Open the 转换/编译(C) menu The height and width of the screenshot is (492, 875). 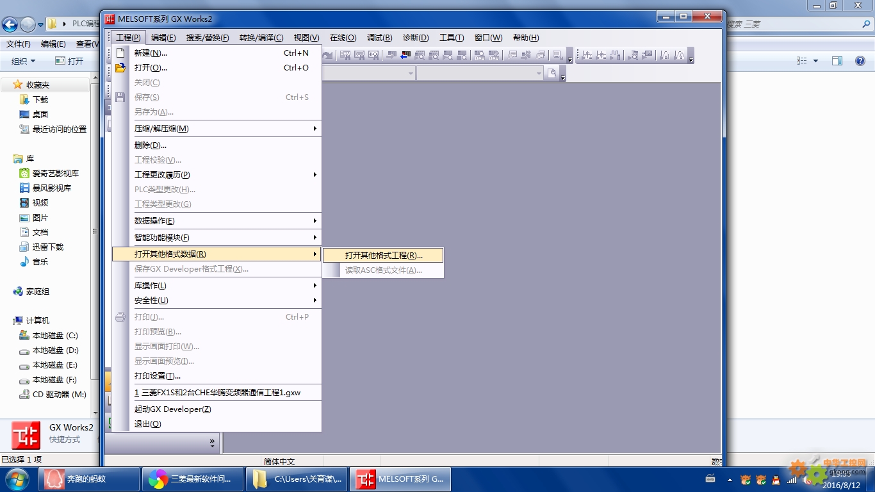tap(261, 38)
